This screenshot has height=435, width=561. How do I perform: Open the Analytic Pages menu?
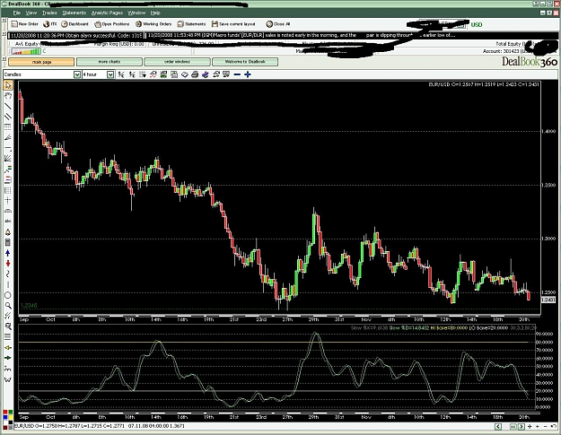tap(107, 13)
